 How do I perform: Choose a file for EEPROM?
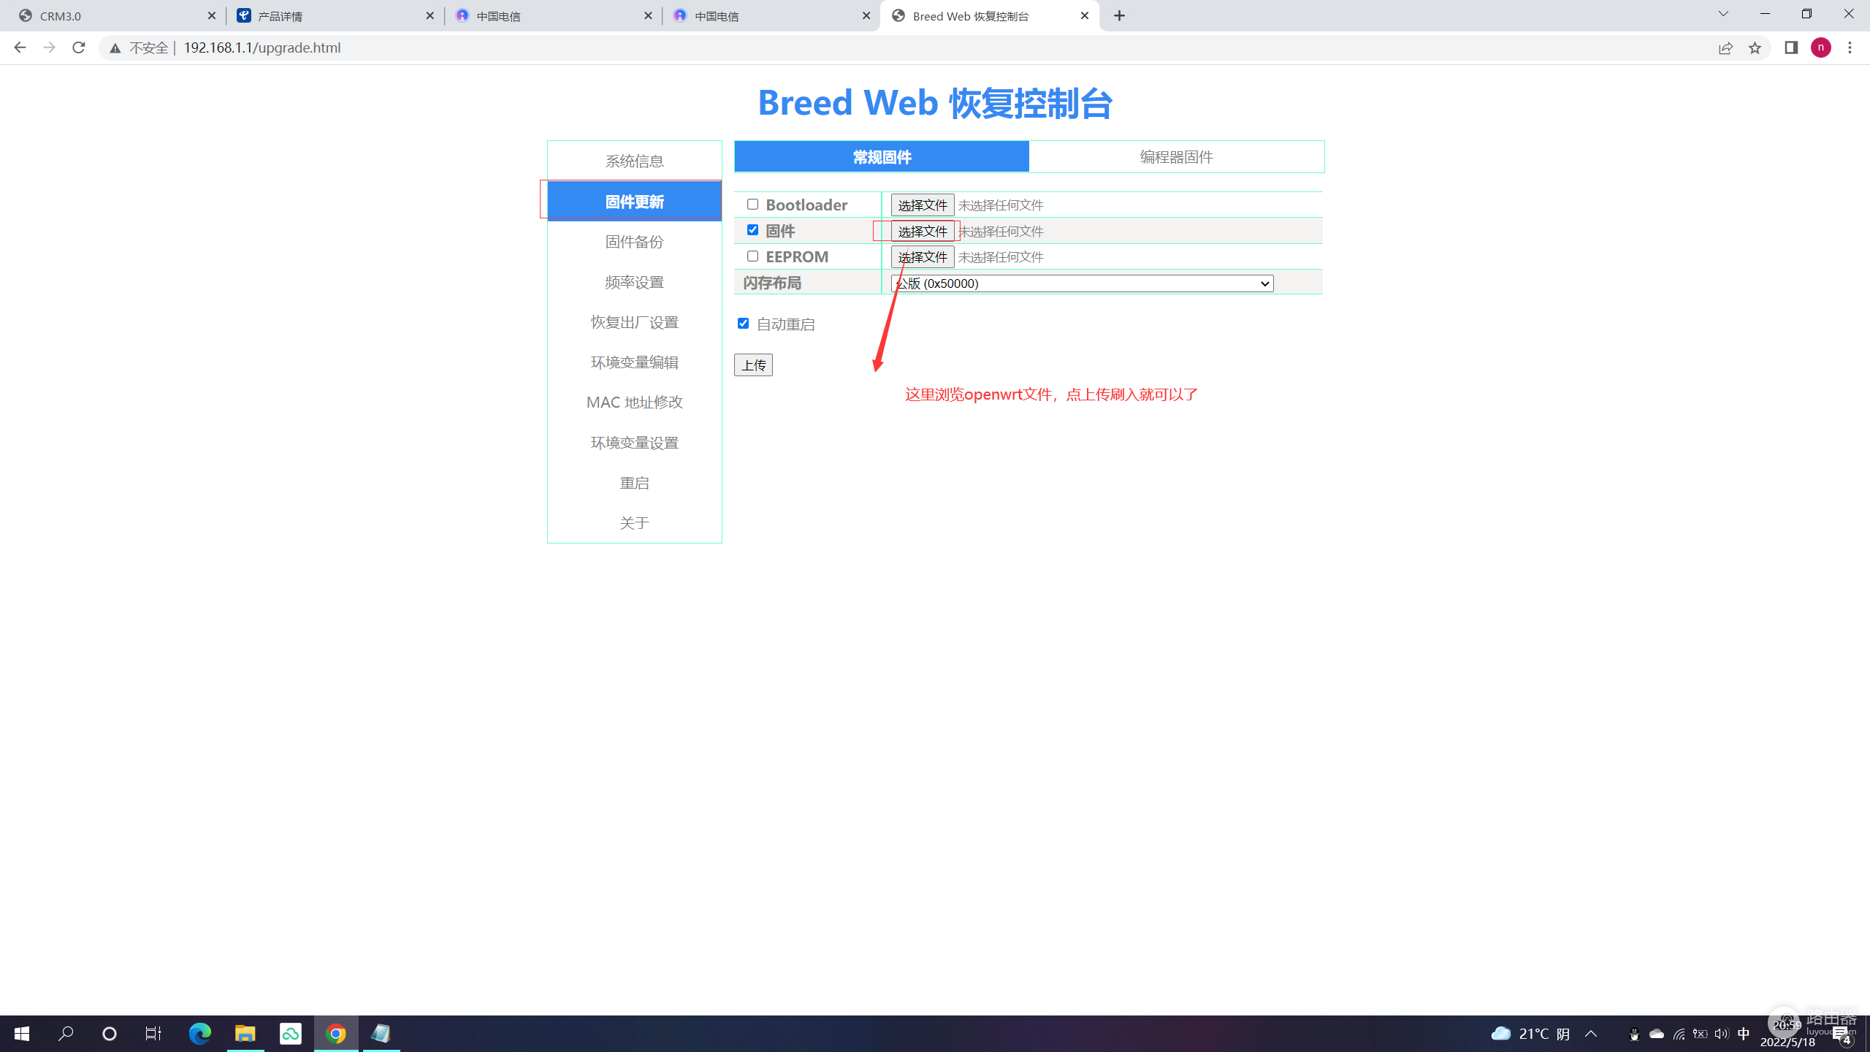922,256
